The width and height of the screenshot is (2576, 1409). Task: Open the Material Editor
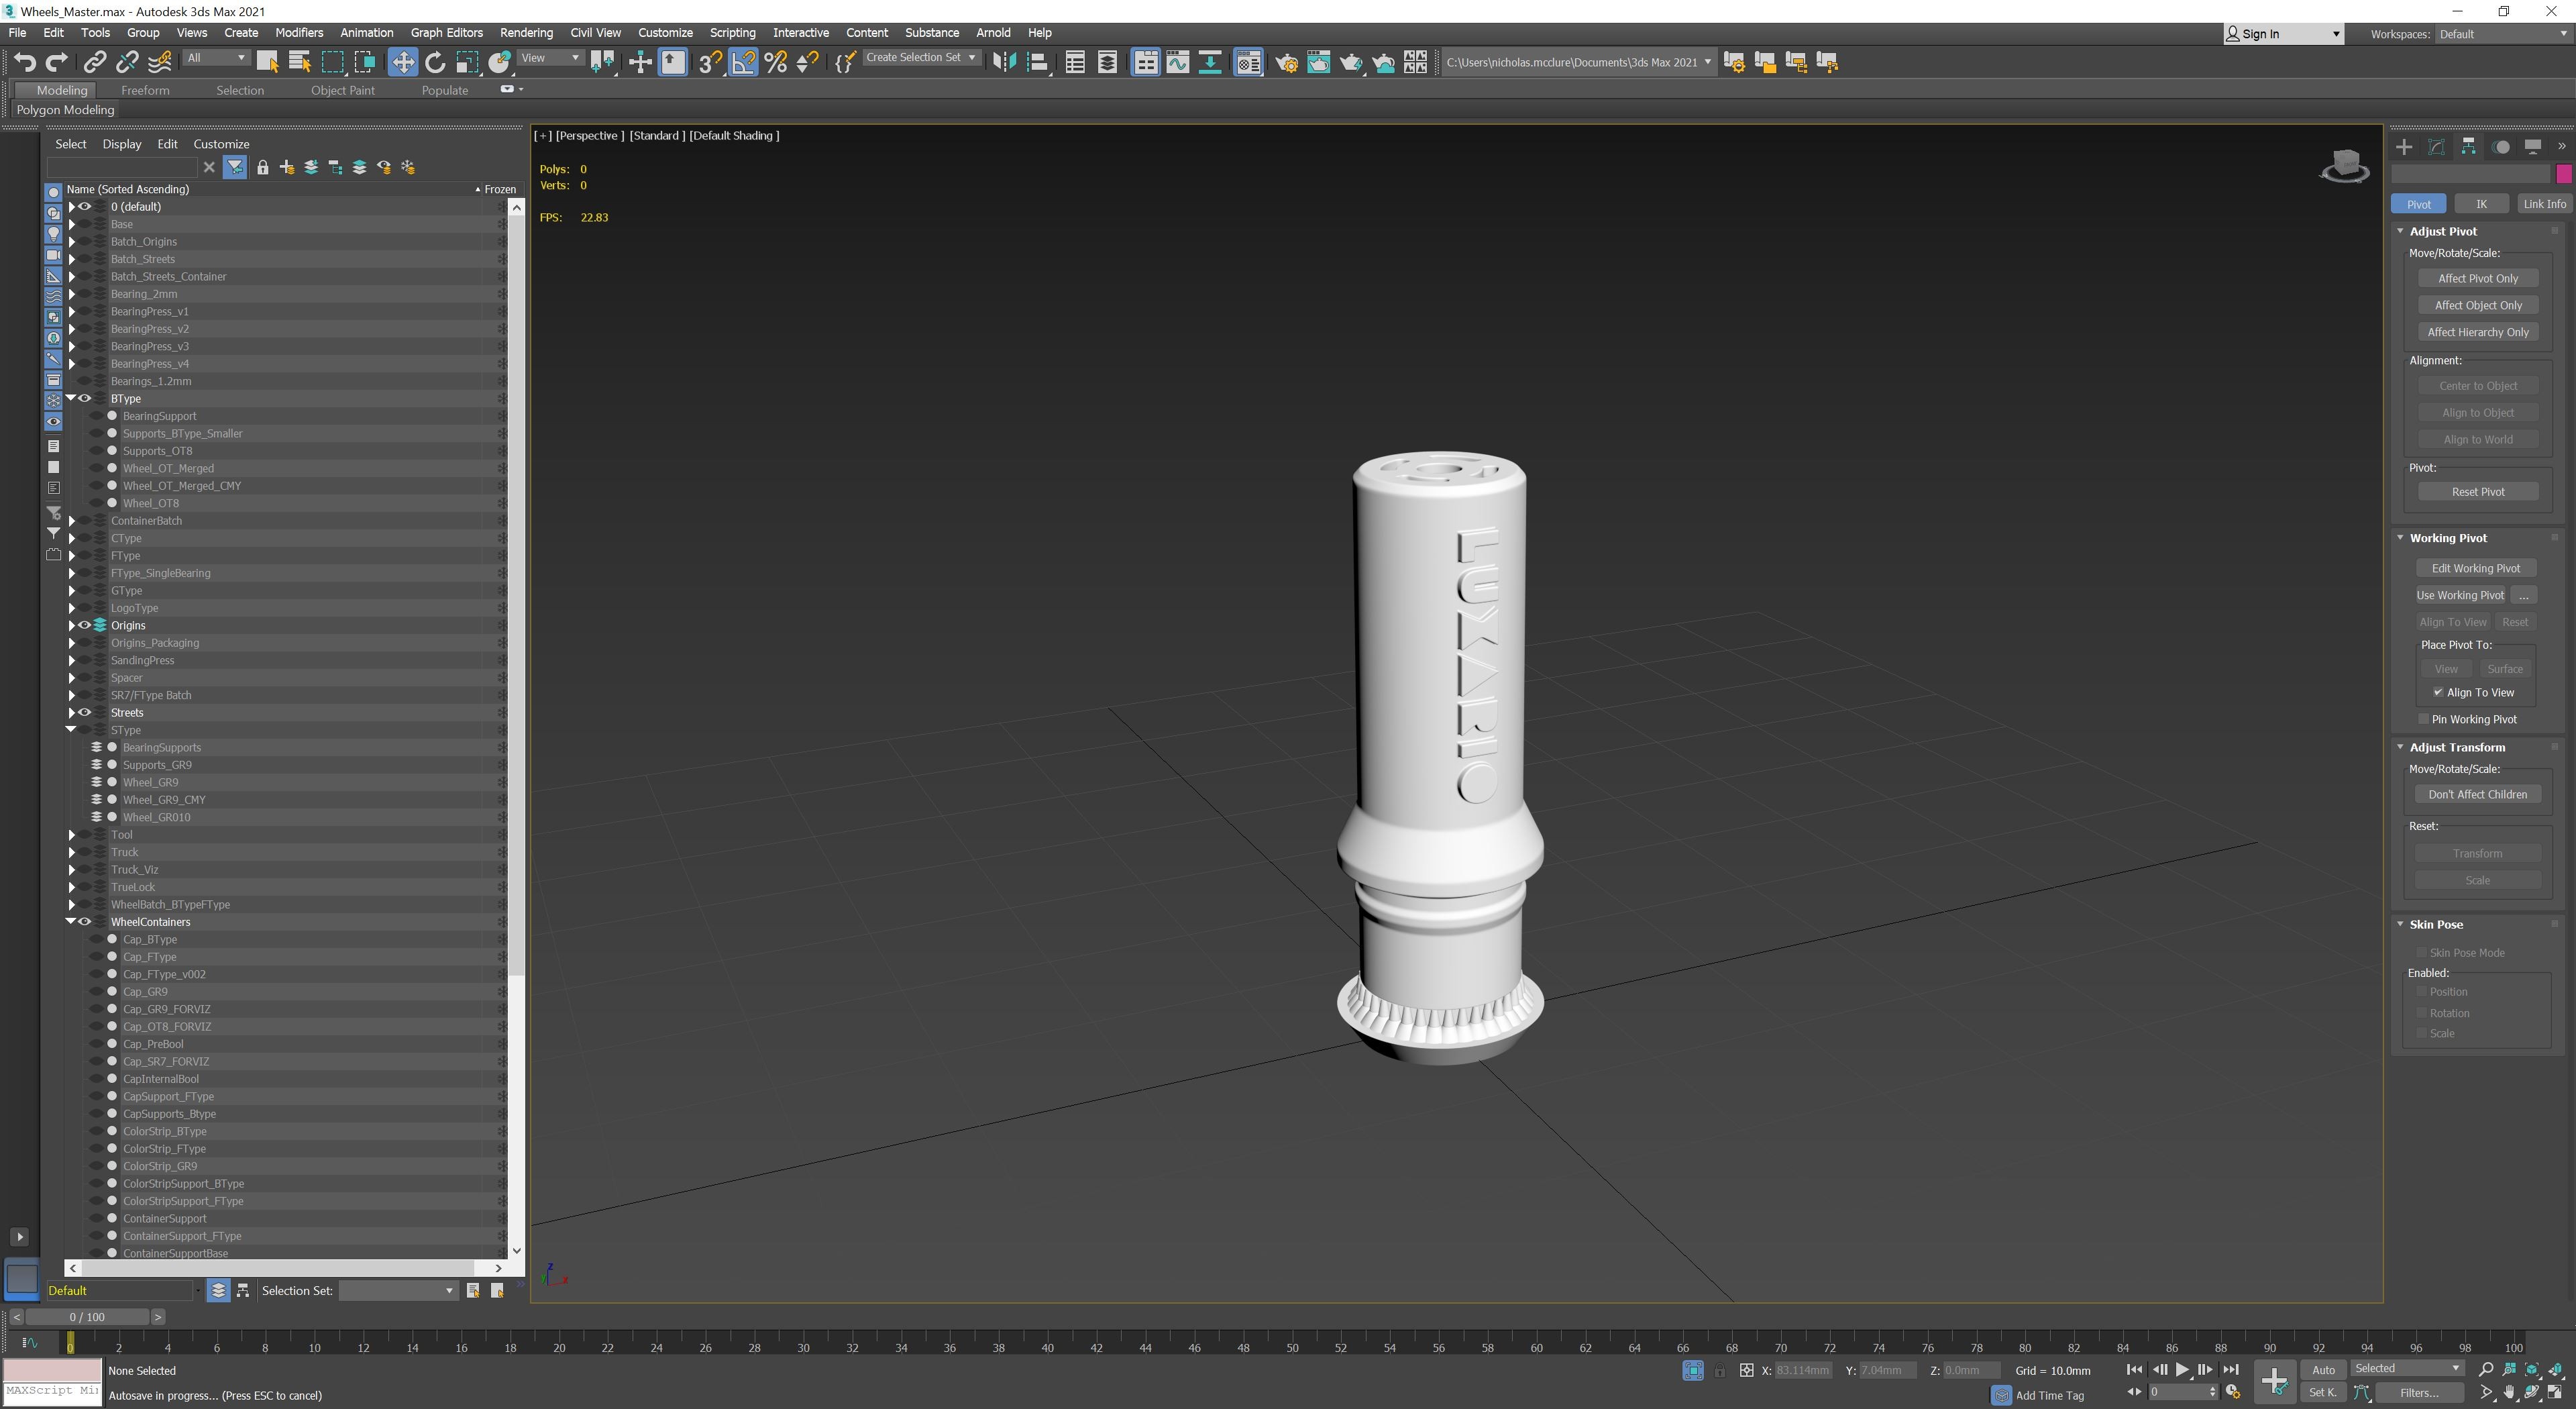(x=1248, y=62)
